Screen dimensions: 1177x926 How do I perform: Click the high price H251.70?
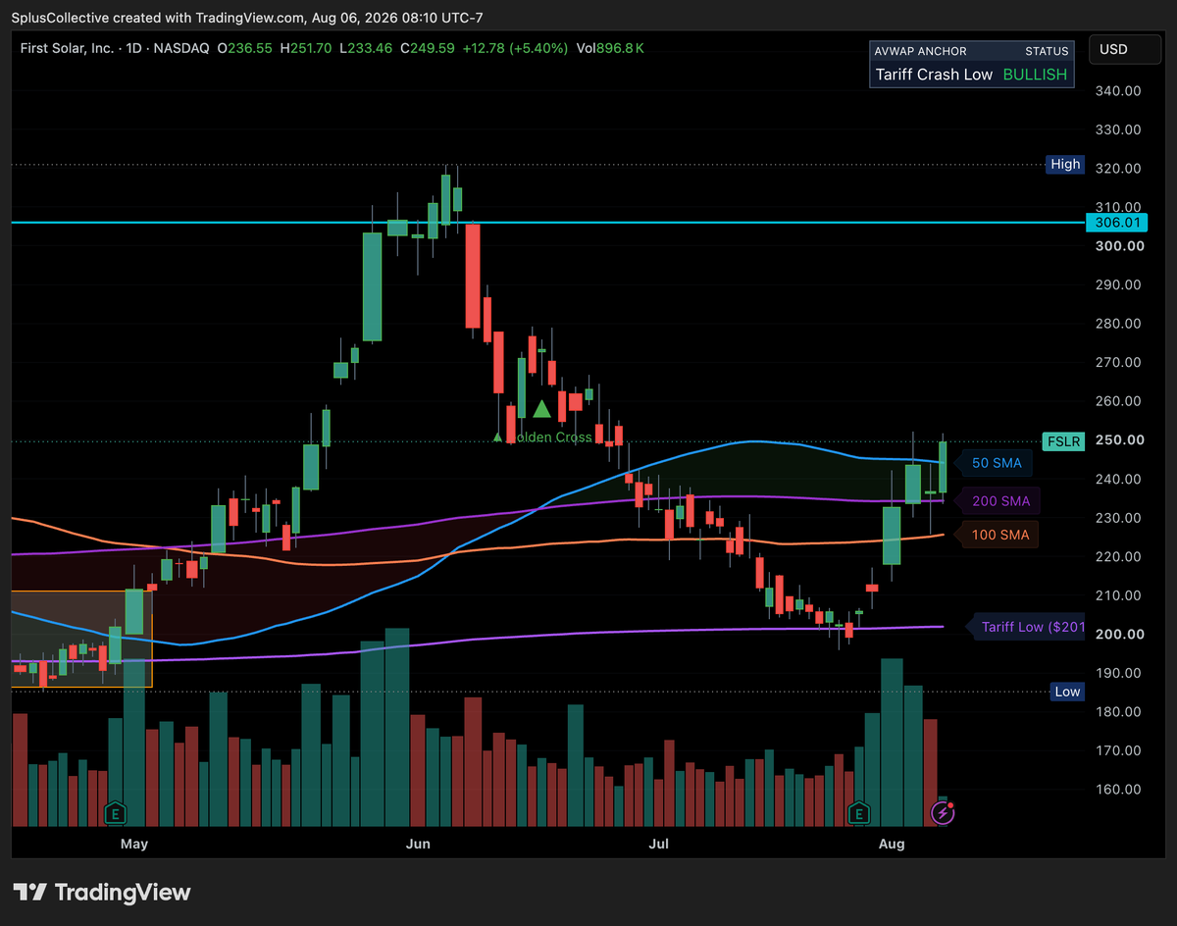[306, 47]
